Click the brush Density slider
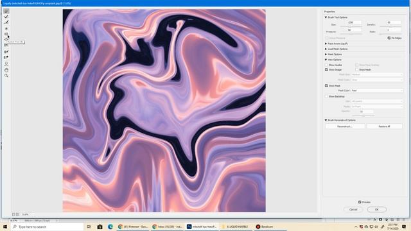 tap(390, 26)
